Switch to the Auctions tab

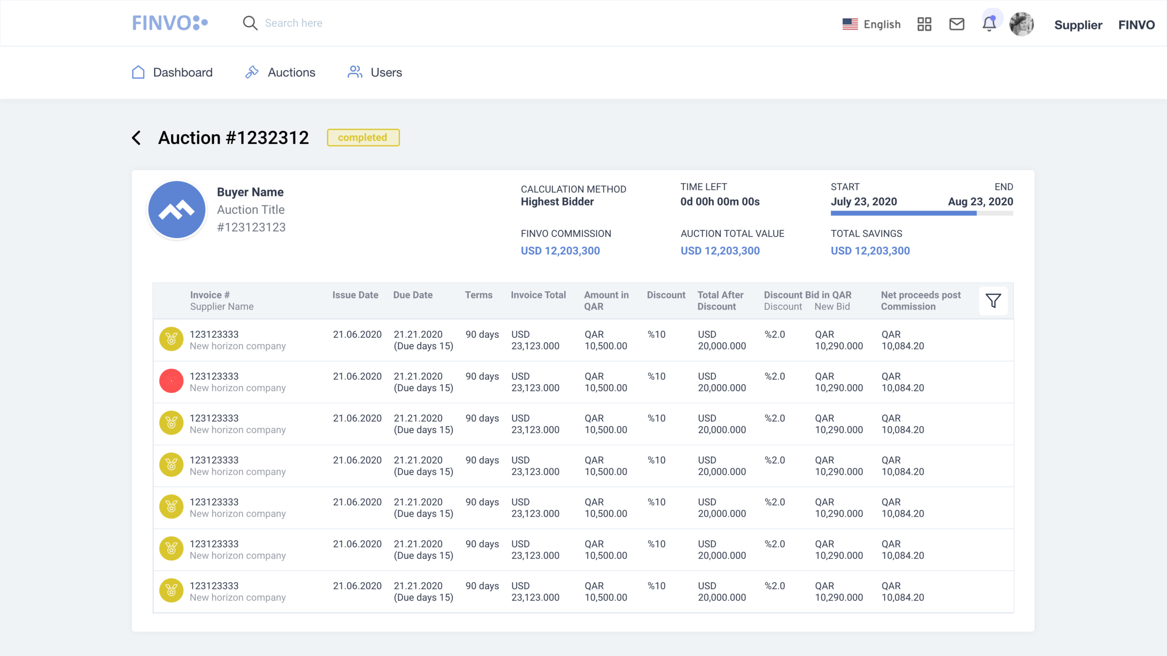click(x=280, y=72)
